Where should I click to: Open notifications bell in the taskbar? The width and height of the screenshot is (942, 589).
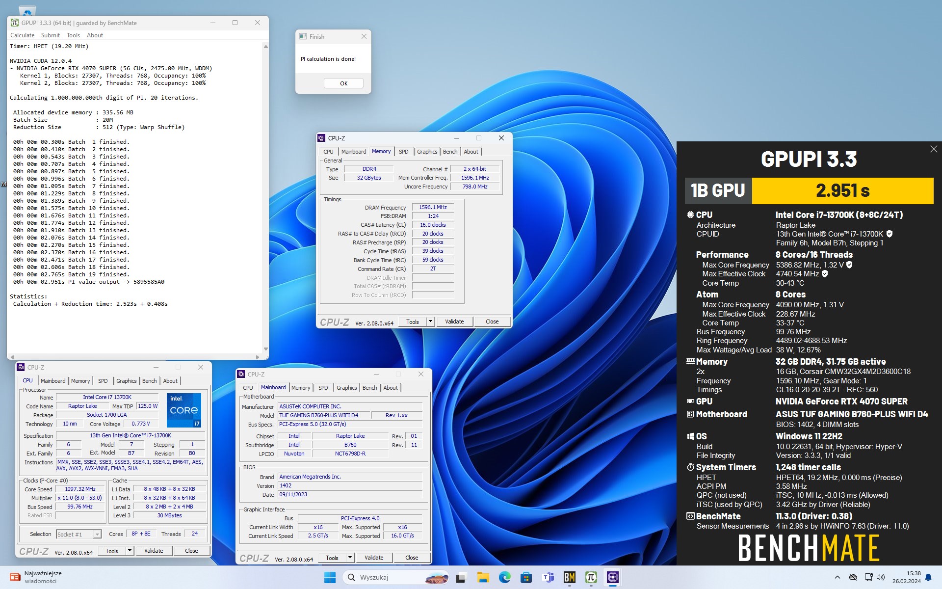click(x=928, y=577)
